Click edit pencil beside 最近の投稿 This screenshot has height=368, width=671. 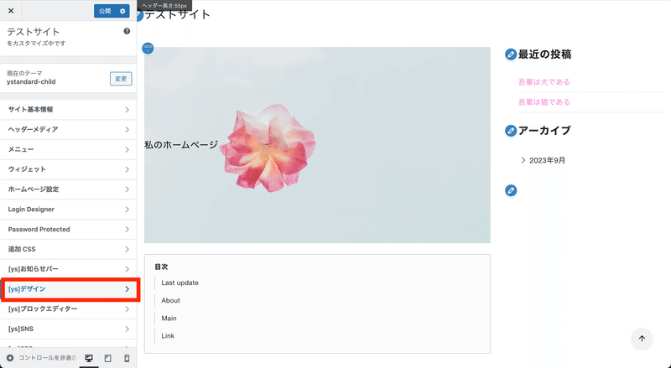click(x=511, y=54)
